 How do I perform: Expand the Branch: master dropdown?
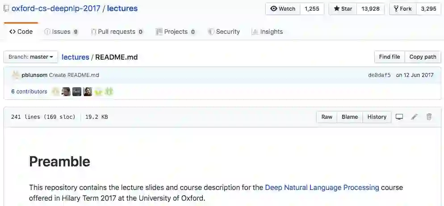[x=31, y=57]
